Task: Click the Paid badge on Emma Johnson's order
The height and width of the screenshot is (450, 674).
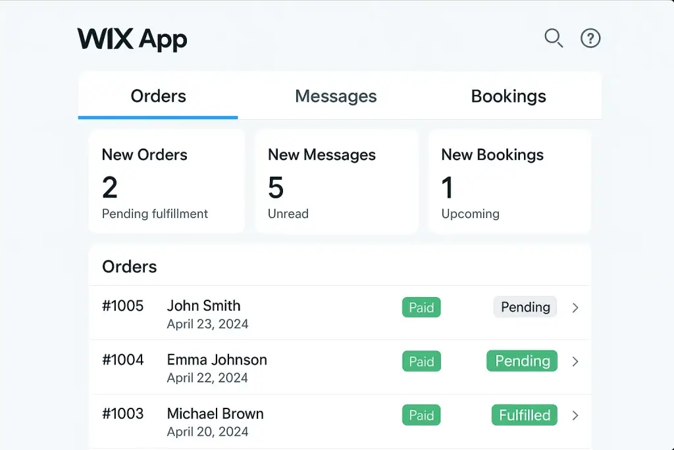Action: point(421,361)
